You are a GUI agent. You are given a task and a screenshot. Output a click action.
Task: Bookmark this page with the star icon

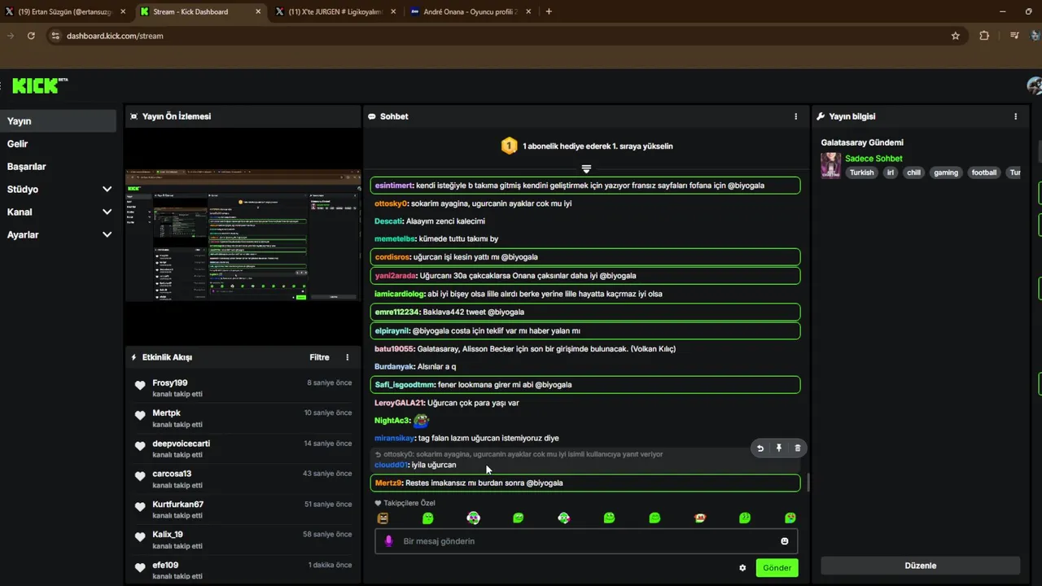956,36
